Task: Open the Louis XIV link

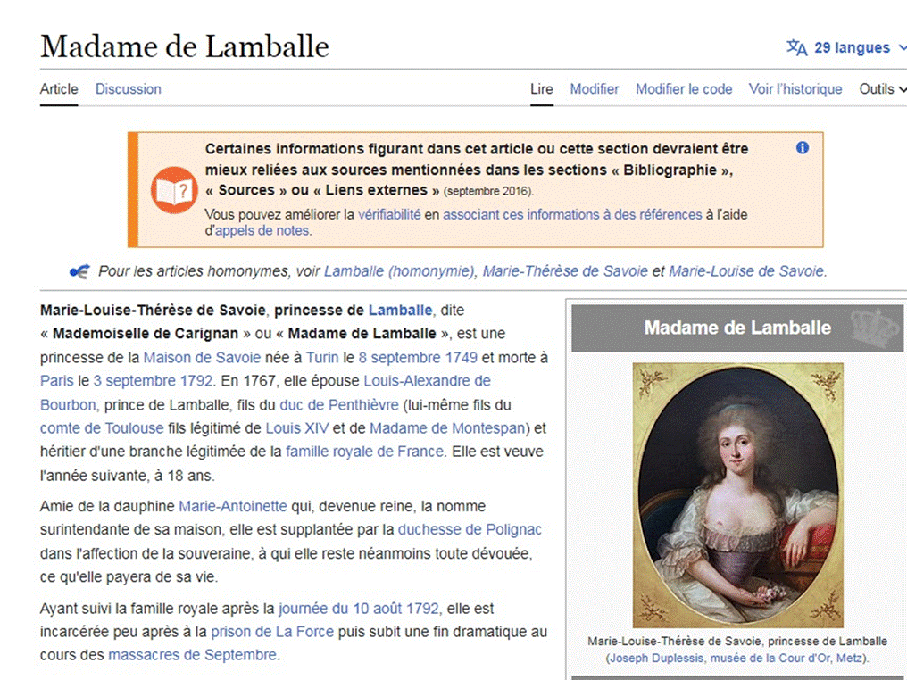Action: tap(296, 428)
